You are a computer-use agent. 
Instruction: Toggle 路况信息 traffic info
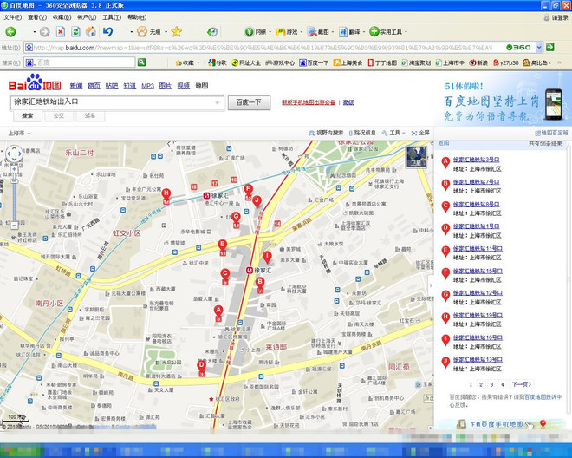(x=362, y=133)
